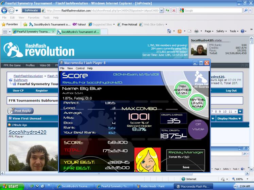
Task: Click SocoNhydro420 stats avatar thumbnail
Action: tap(199, 50)
